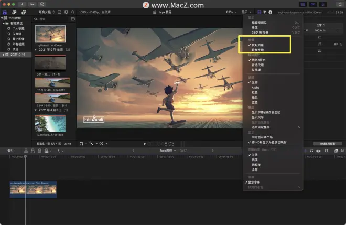
Task: Click the browser search magnifier icon
Action: [x=73, y=12]
